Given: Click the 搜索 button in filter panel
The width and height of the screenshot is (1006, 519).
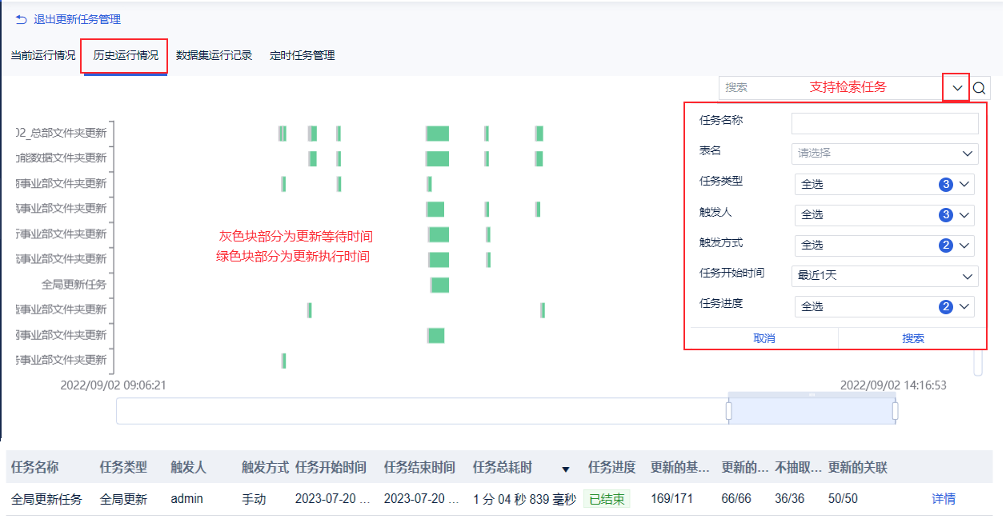Looking at the screenshot, I should pyautogui.click(x=913, y=338).
